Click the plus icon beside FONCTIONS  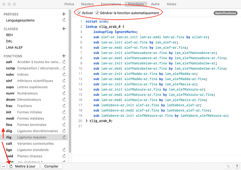[64, 56]
